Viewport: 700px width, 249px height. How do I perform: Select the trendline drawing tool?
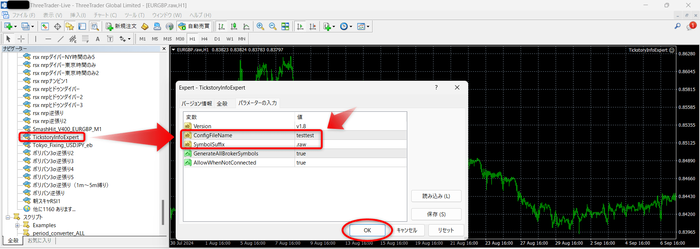click(x=61, y=39)
